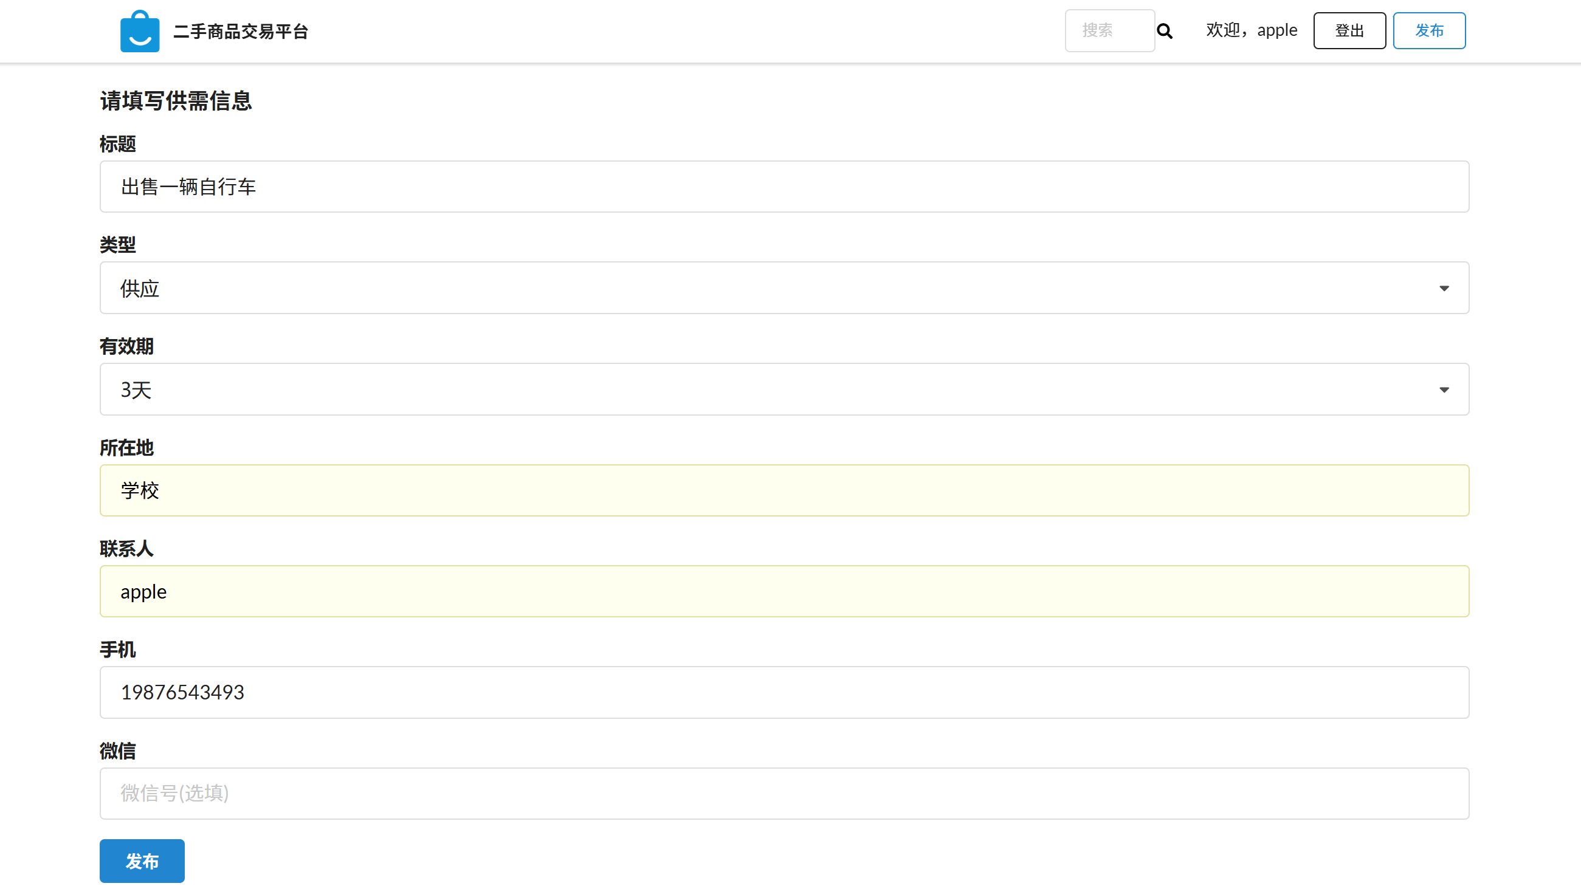The image size is (1581, 889).
Task: Click the 二手商品交易平台 site title
Action: pos(241,31)
